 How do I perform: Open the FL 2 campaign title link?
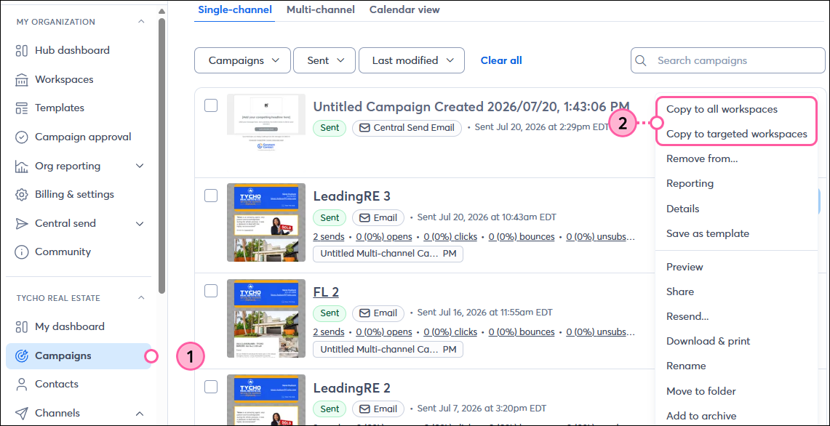tap(326, 292)
